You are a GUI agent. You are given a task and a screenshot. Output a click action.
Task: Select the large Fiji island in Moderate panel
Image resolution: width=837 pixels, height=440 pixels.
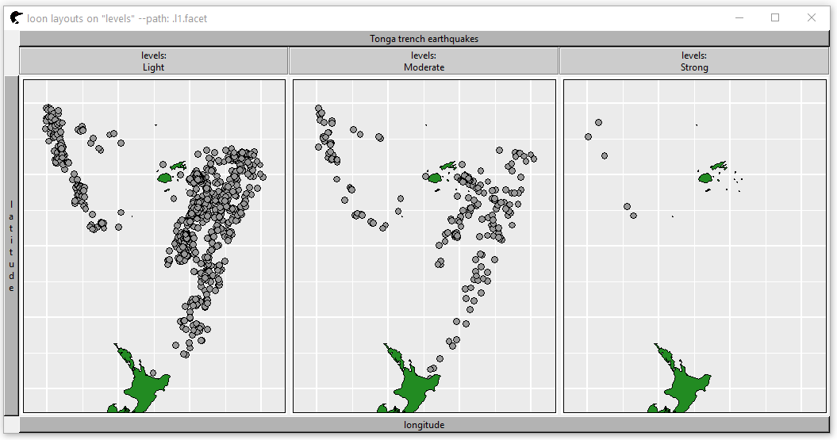(435, 178)
